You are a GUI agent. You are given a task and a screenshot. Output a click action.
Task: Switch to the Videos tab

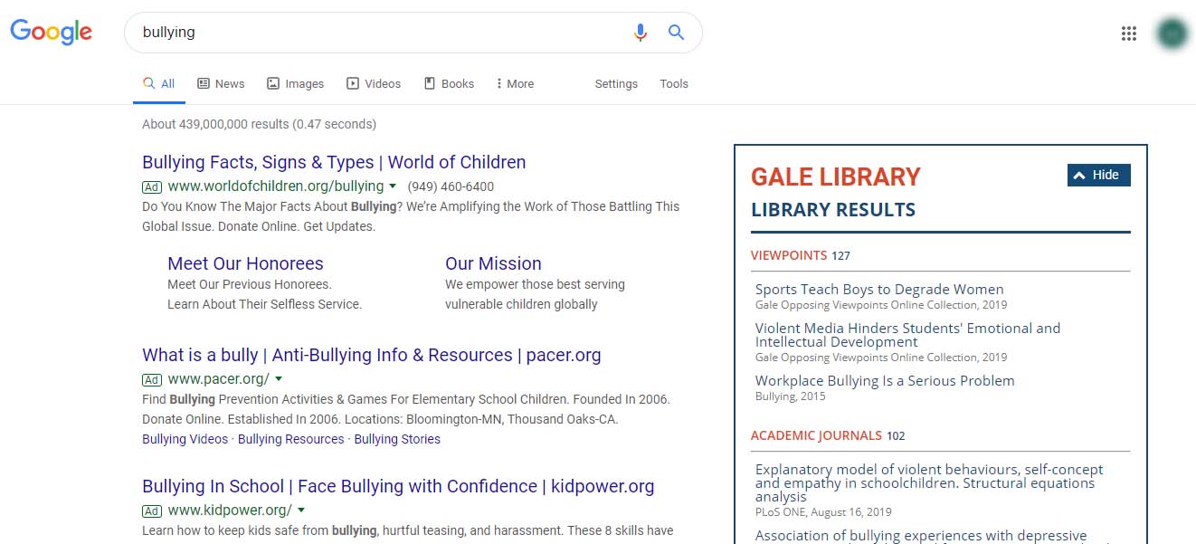[x=374, y=83]
